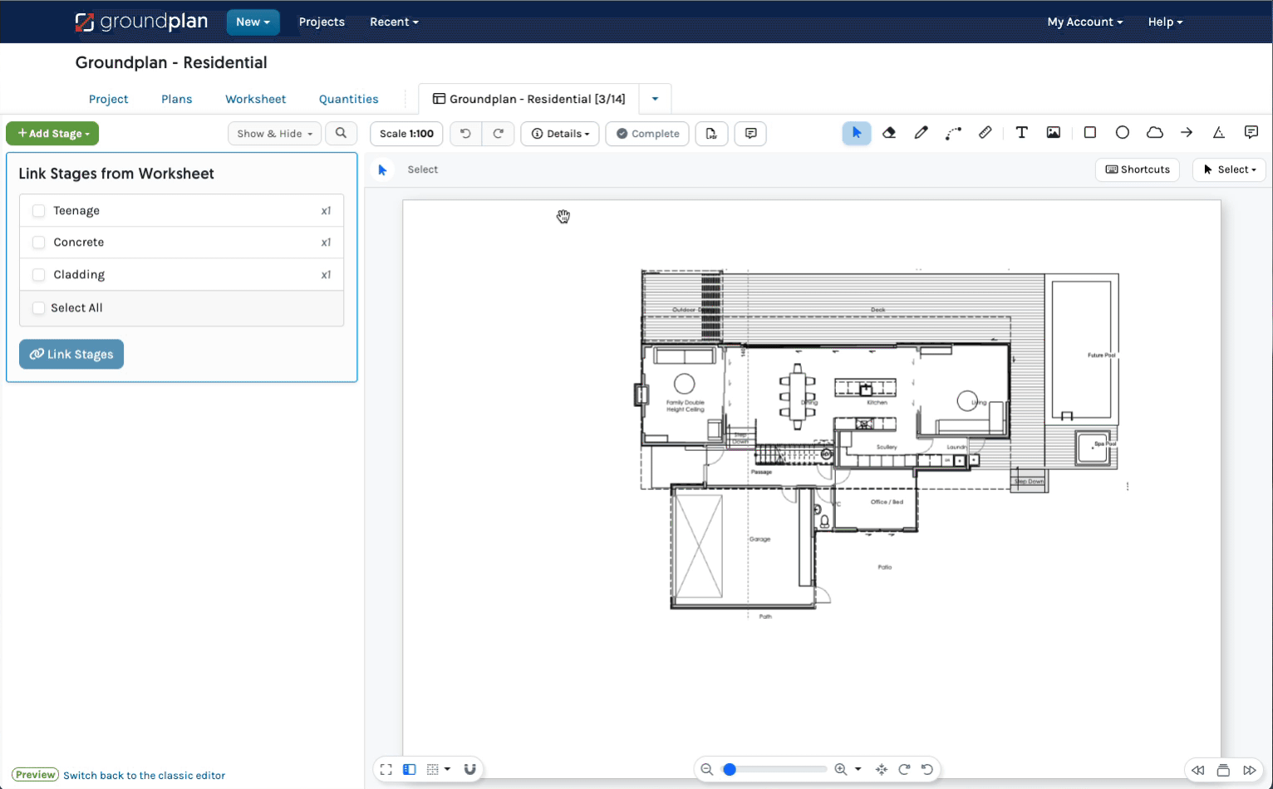Select the comment callout tool
Viewport: 1273px width, 789px height.
(x=1251, y=133)
